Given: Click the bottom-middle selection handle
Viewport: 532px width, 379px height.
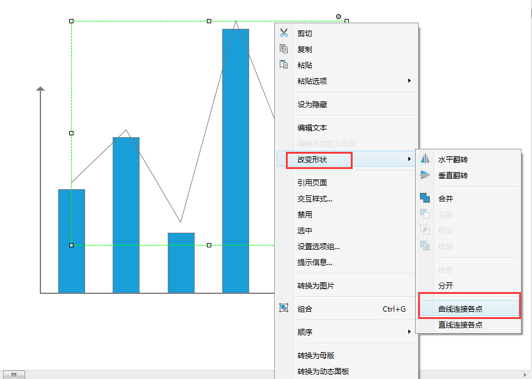Looking at the screenshot, I should (209, 245).
